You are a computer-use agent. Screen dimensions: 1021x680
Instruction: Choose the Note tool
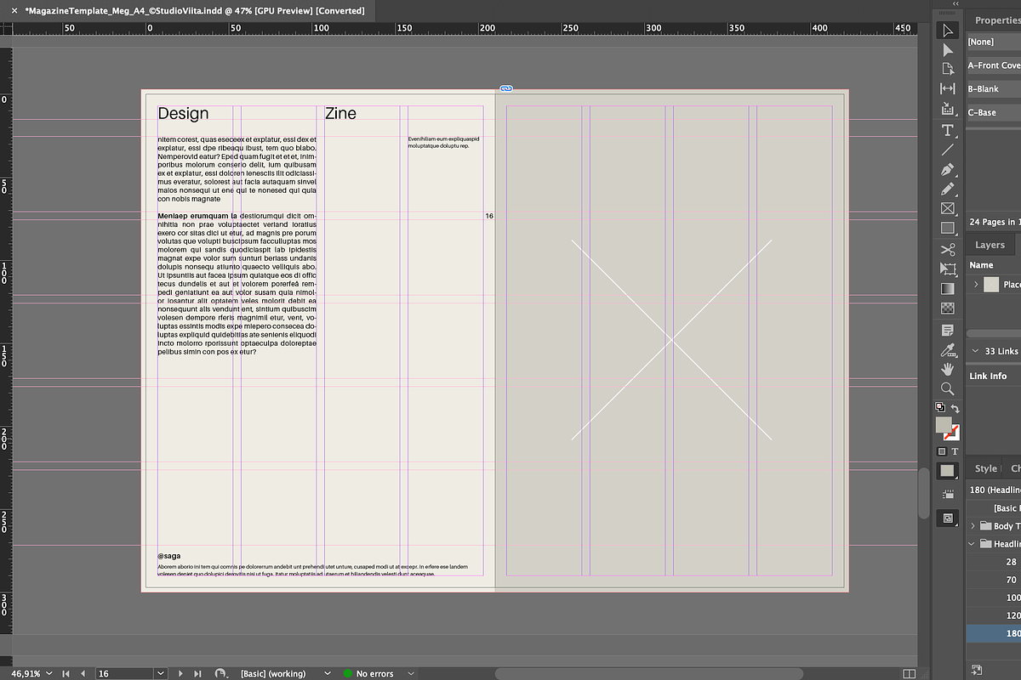(x=947, y=330)
